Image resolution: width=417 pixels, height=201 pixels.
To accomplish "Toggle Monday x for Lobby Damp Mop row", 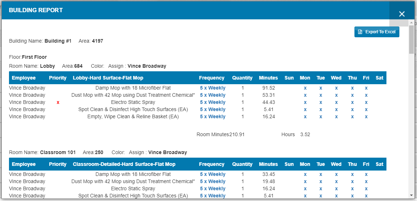I will [x=305, y=88].
